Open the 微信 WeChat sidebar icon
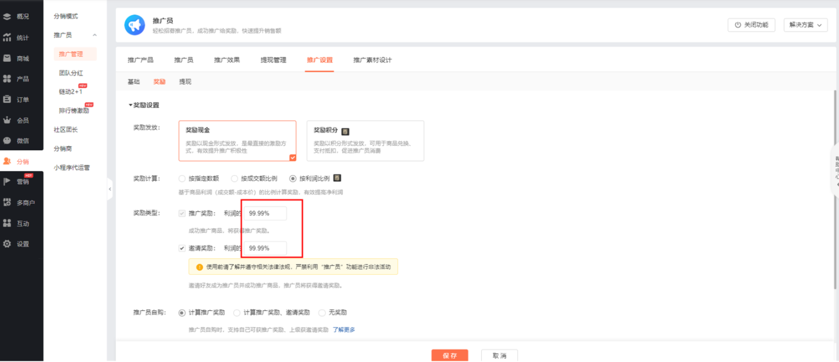Image resolution: width=839 pixels, height=362 pixels. (7, 141)
